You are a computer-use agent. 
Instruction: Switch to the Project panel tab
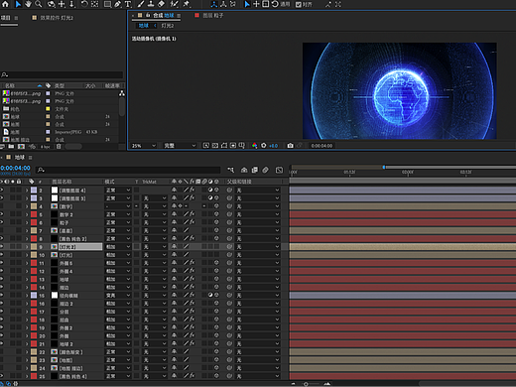pos(5,18)
